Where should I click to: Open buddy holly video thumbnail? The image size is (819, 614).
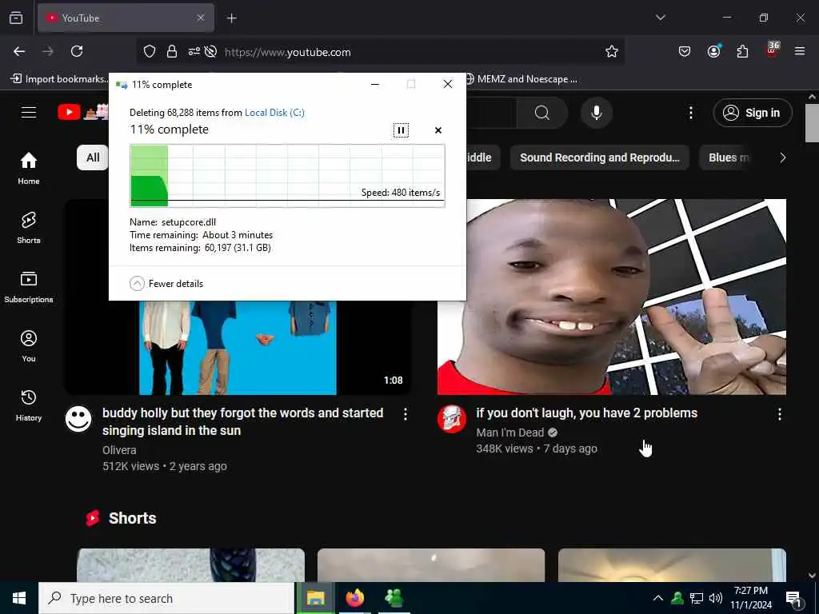tap(238, 347)
